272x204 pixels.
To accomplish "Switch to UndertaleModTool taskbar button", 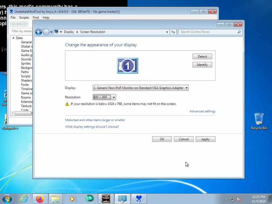I will pos(139,199).
